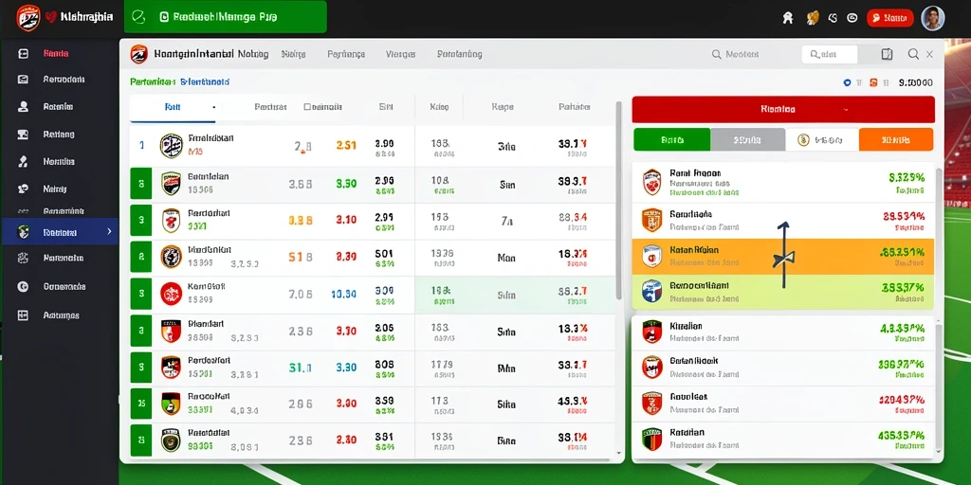Click the green numbered box on second table row

(141, 184)
